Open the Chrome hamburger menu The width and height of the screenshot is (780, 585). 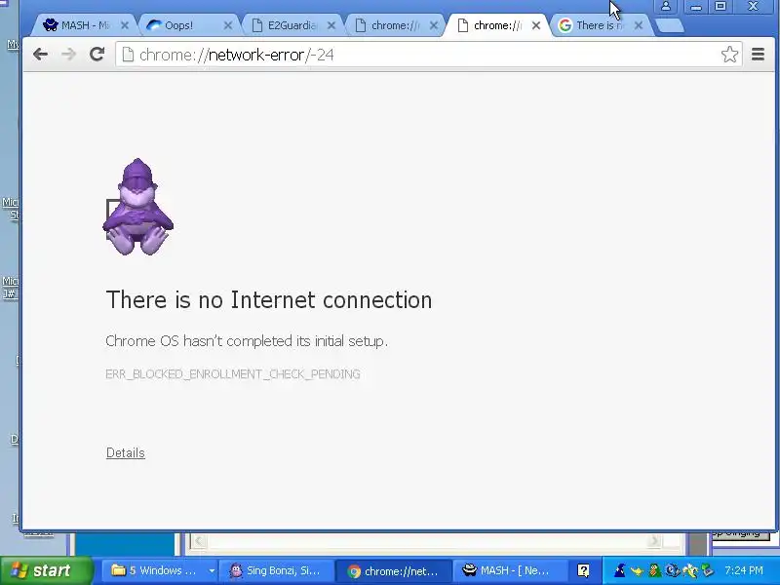tap(758, 54)
